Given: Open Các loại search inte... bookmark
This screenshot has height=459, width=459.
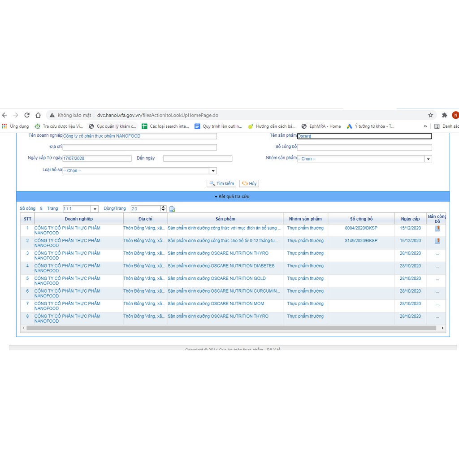Looking at the screenshot, I should 165,126.
